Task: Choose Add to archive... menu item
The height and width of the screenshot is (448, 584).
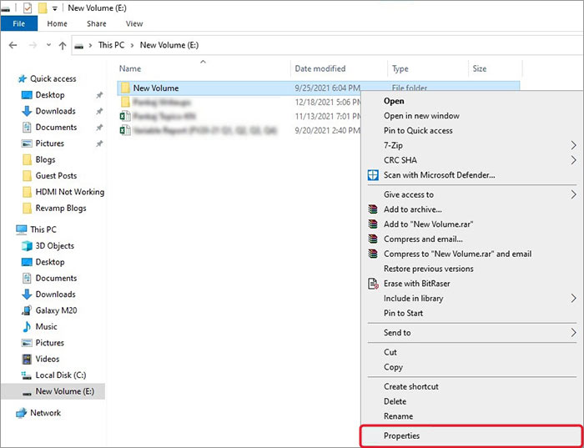Action: click(413, 209)
